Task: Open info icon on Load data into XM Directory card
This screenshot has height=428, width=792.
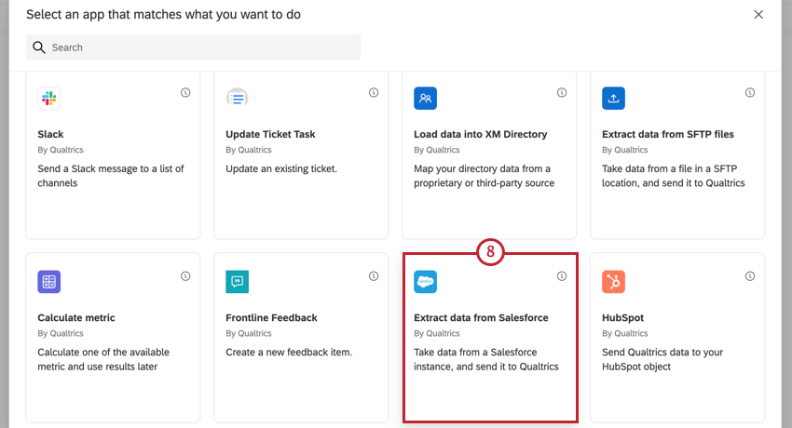Action: pos(562,93)
